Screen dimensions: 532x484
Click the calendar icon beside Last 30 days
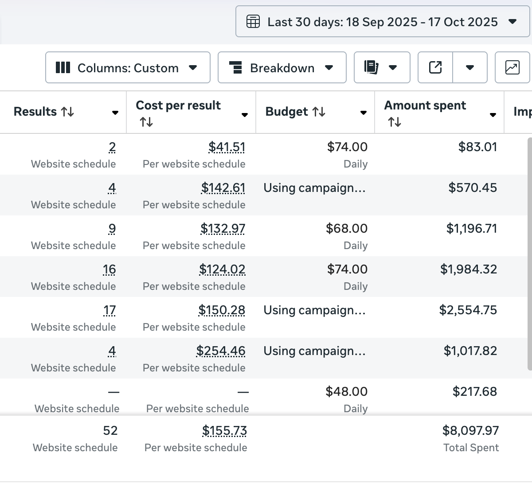[253, 21]
